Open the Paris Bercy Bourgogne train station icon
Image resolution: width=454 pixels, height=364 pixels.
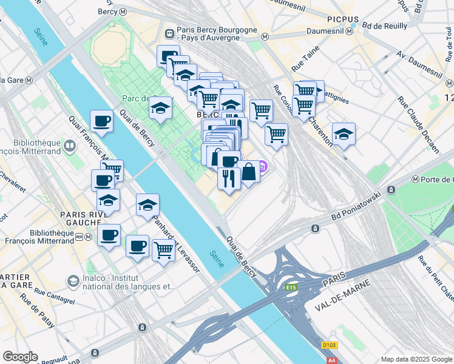[169, 34]
